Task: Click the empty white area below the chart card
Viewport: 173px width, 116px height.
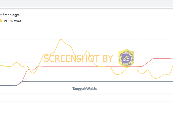Action: [x=86, y=109]
